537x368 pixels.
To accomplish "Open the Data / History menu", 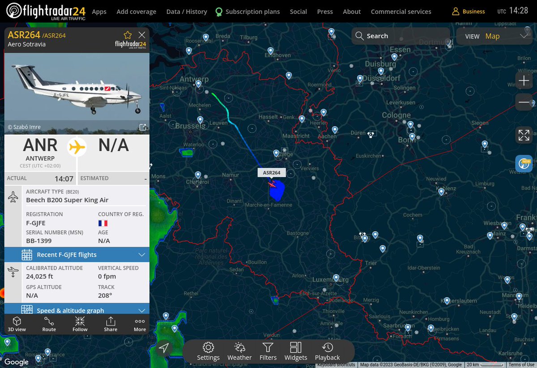I will (x=187, y=12).
